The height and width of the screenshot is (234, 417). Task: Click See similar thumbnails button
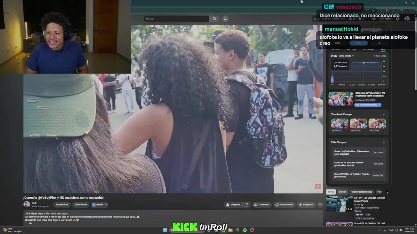[367, 105]
